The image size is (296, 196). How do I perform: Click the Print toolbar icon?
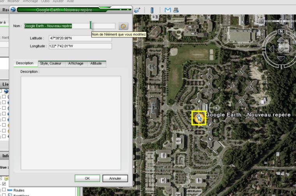coord(176,10)
